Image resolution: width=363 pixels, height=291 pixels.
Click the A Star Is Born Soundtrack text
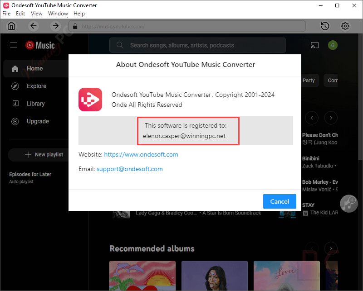pos(232,213)
